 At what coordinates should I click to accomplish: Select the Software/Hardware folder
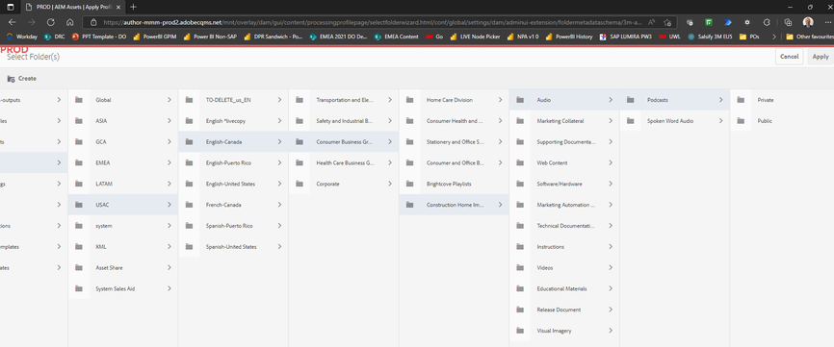564,184
